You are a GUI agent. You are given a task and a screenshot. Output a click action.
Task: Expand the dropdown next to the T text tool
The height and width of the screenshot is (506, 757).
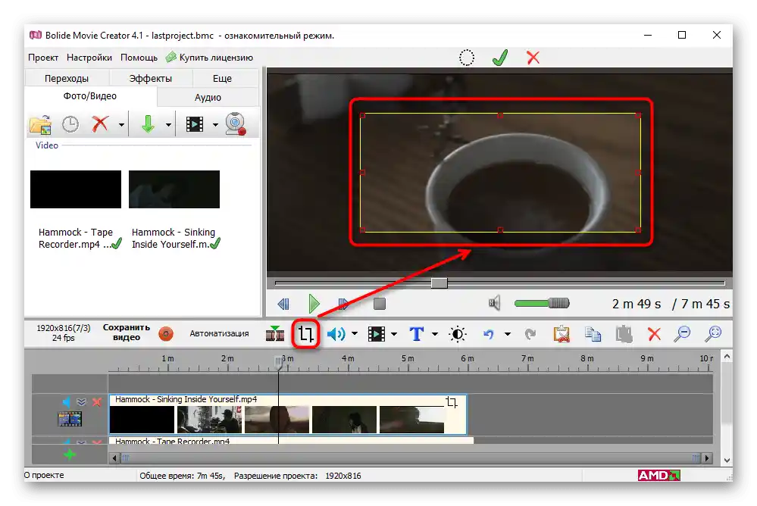coord(434,333)
